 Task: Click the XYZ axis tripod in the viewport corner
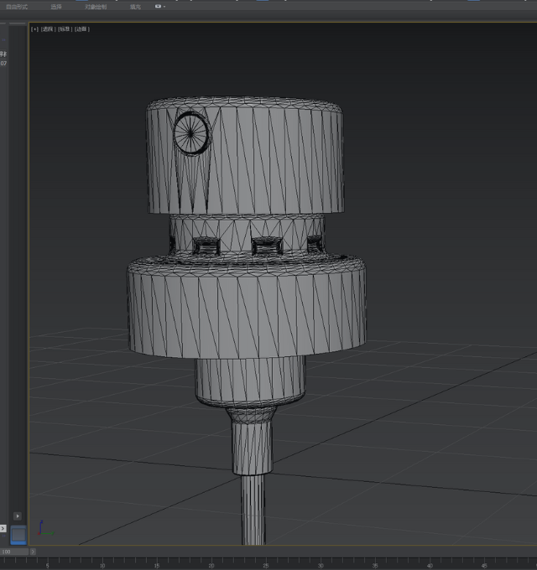[45, 528]
